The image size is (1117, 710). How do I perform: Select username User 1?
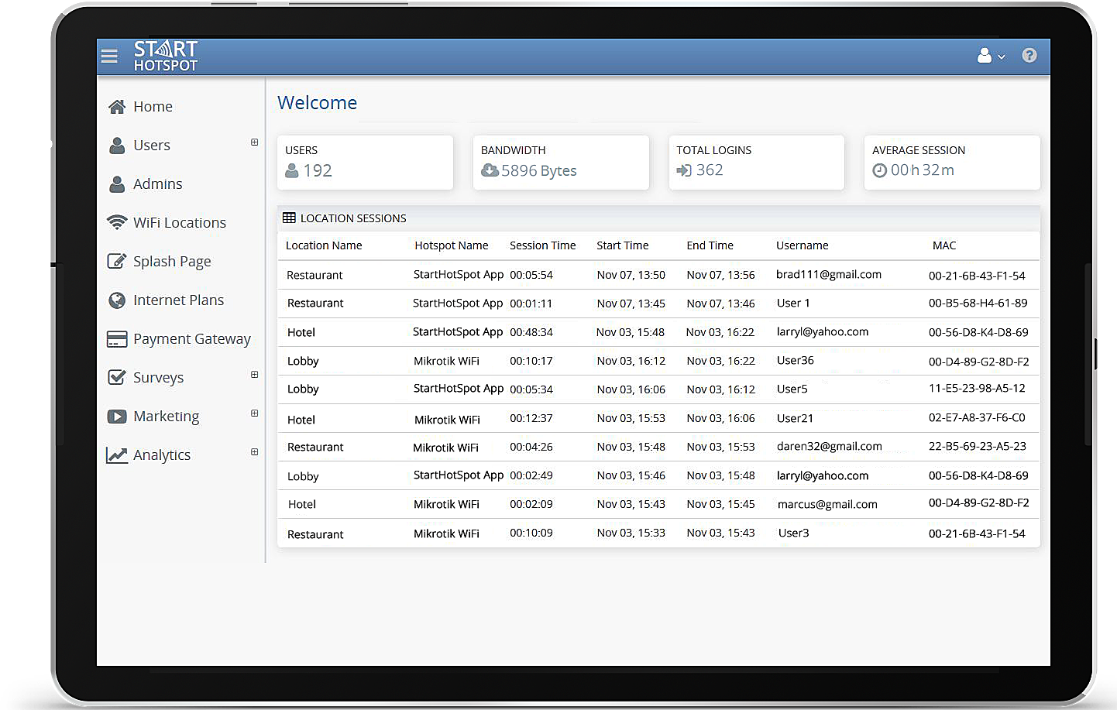point(793,304)
